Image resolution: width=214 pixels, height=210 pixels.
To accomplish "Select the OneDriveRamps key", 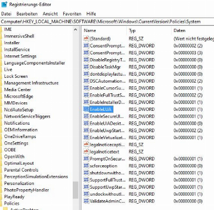I will pyautogui.click(x=20, y=136).
